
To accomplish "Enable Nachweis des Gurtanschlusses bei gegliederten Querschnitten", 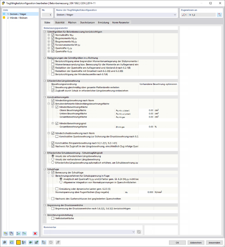I will click(x=53, y=199).
